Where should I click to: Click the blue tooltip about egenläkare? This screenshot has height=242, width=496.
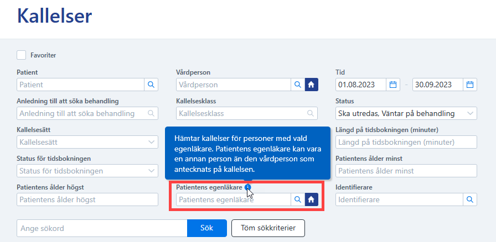tap(247, 154)
